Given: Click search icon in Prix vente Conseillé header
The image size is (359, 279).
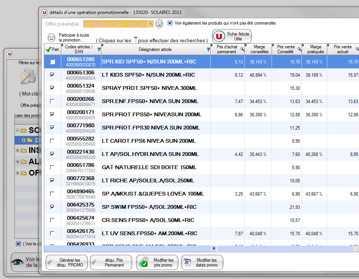Looking at the screenshot, I should click(x=299, y=49).
